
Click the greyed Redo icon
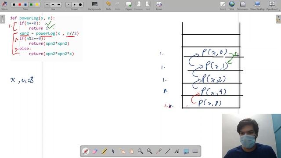click(x=117, y=6)
